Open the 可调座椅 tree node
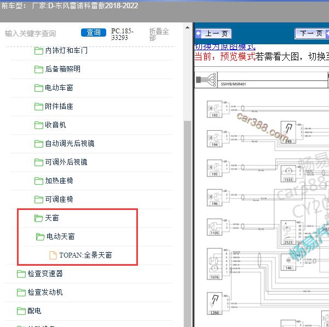Screen dimensions: 329x327 click(59, 200)
